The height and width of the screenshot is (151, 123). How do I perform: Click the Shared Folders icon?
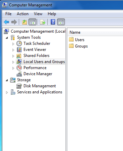(x=19, y=56)
